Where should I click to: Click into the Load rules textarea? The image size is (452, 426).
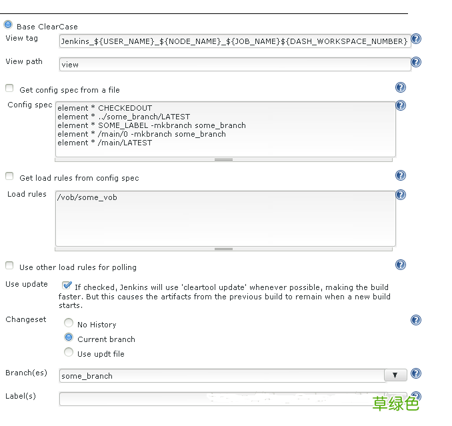(225, 218)
